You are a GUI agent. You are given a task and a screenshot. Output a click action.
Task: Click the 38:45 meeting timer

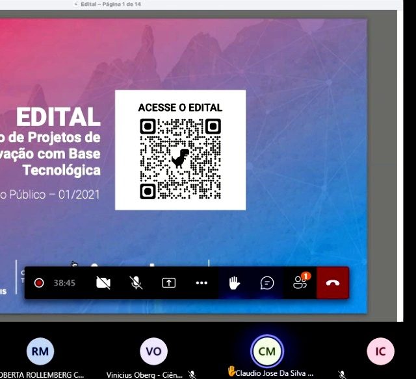[64, 283]
